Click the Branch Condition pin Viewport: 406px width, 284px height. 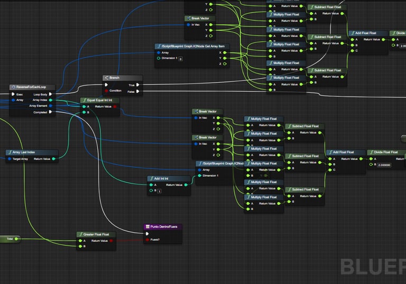point(106,91)
